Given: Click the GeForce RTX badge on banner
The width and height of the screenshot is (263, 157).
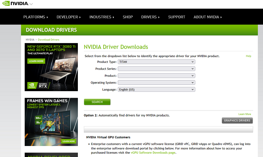Looking at the screenshot, I should coord(39,85).
